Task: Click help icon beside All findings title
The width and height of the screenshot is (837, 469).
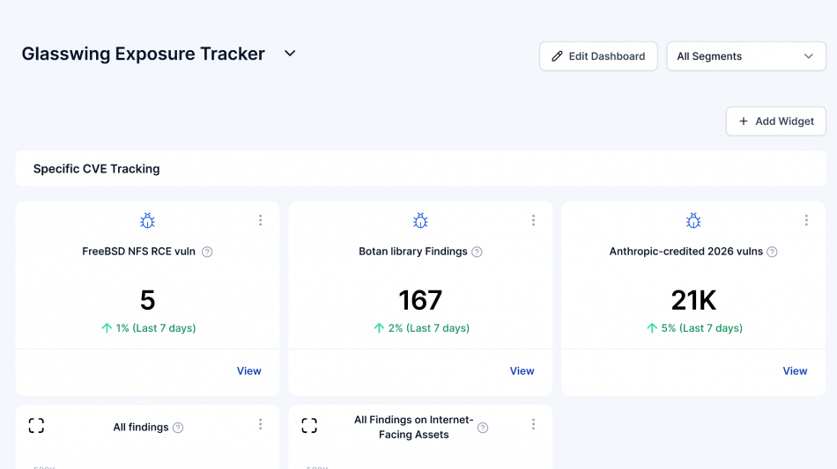Action: click(178, 428)
